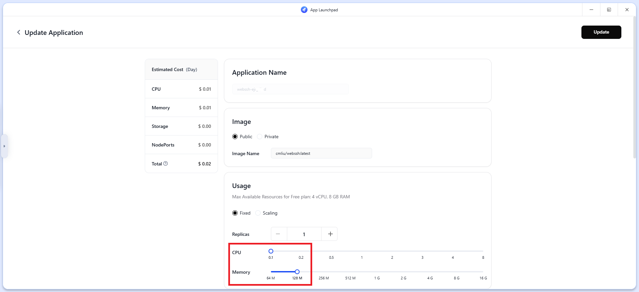The width and height of the screenshot is (639, 292).
Task: Click the replicas count field
Action: tap(304, 234)
